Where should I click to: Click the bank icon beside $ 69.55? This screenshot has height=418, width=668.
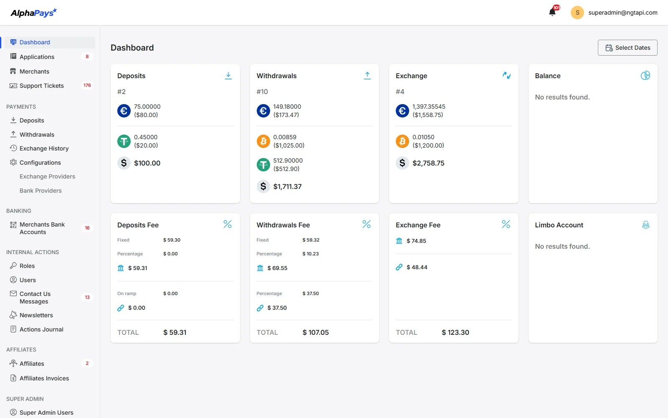click(x=260, y=268)
